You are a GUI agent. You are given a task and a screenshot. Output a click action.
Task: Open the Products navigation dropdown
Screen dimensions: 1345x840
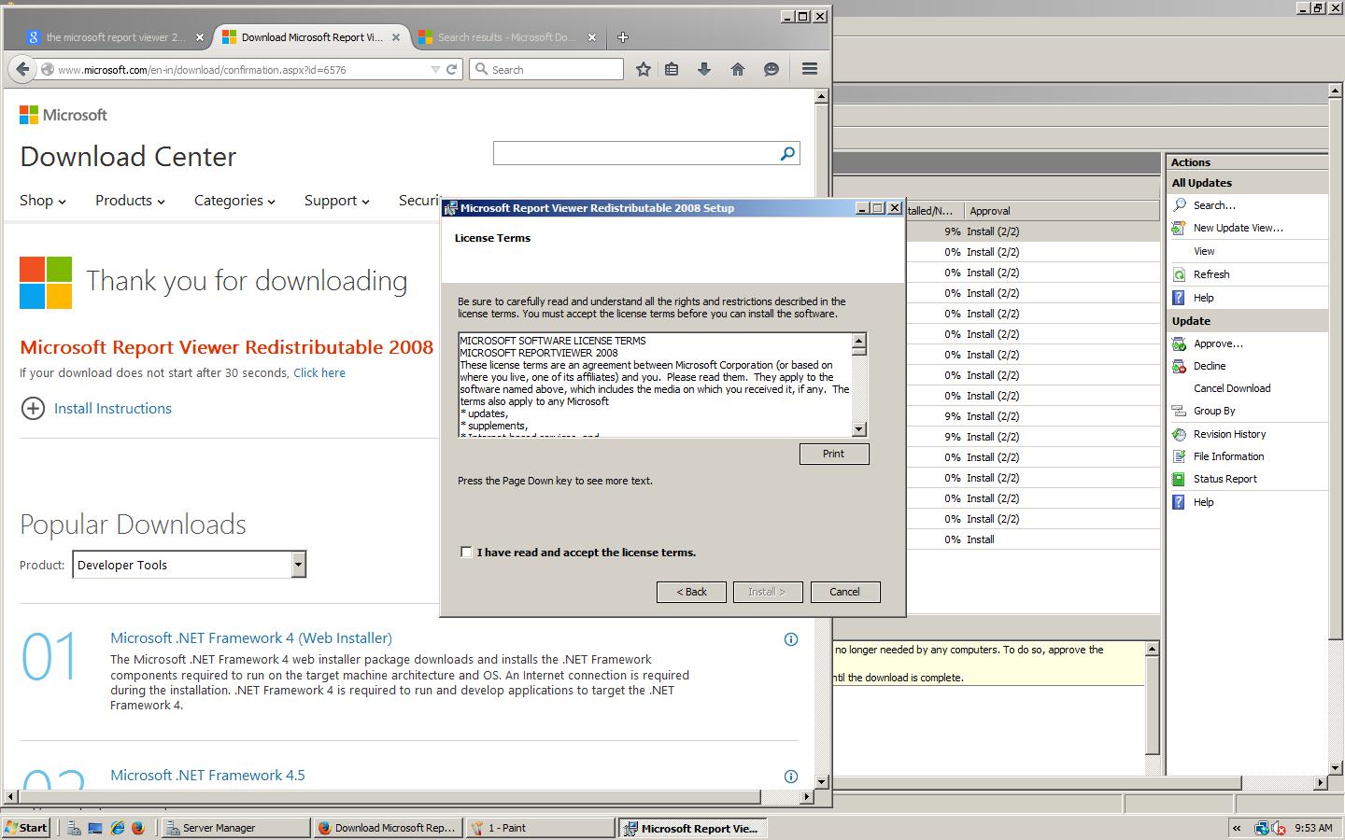click(x=130, y=201)
